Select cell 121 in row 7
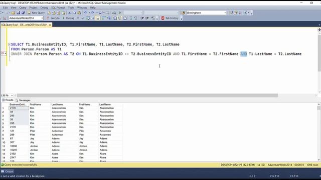Screen dimensions: 321x180 point(19,131)
